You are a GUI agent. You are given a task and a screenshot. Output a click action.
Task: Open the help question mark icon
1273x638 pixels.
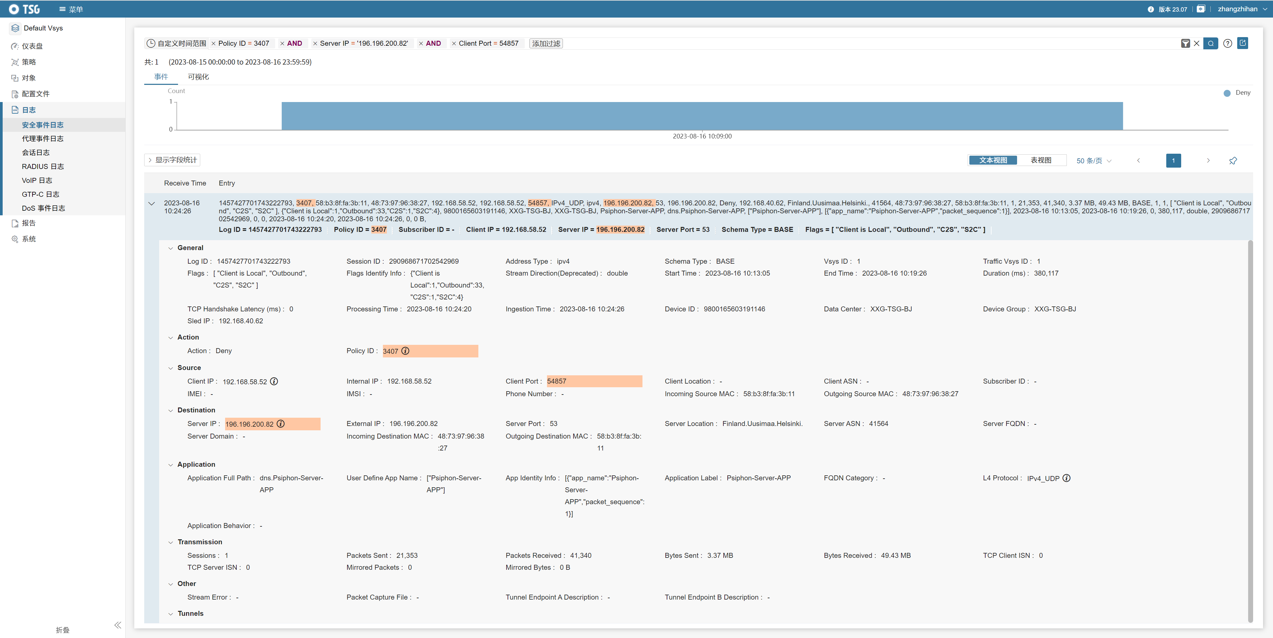tap(1228, 43)
